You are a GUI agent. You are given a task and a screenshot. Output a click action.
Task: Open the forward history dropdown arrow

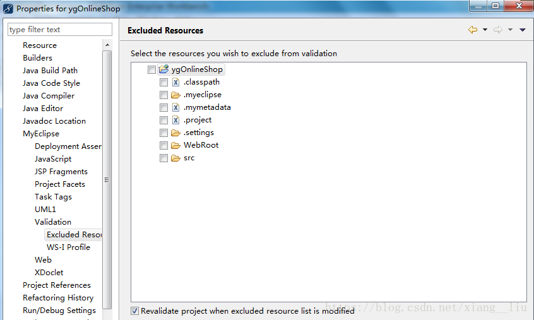[510, 30]
